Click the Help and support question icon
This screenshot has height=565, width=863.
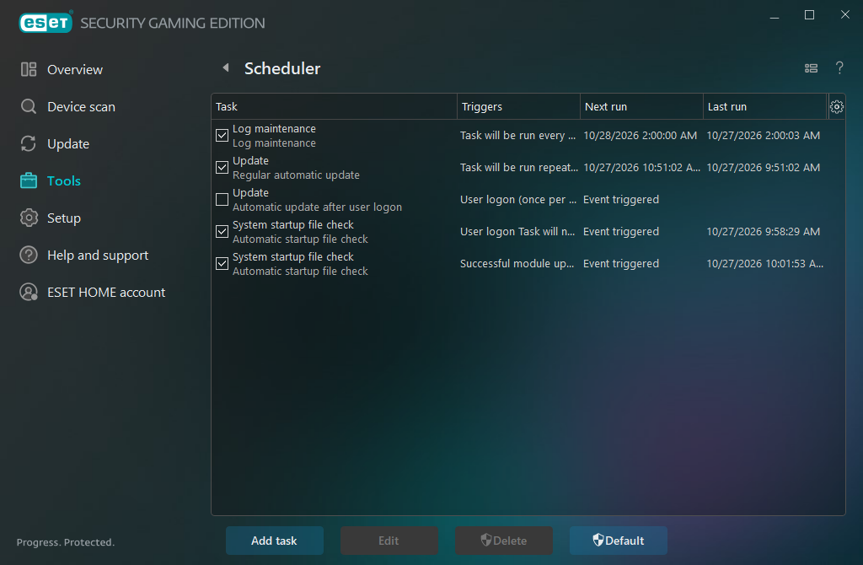point(29,255)
